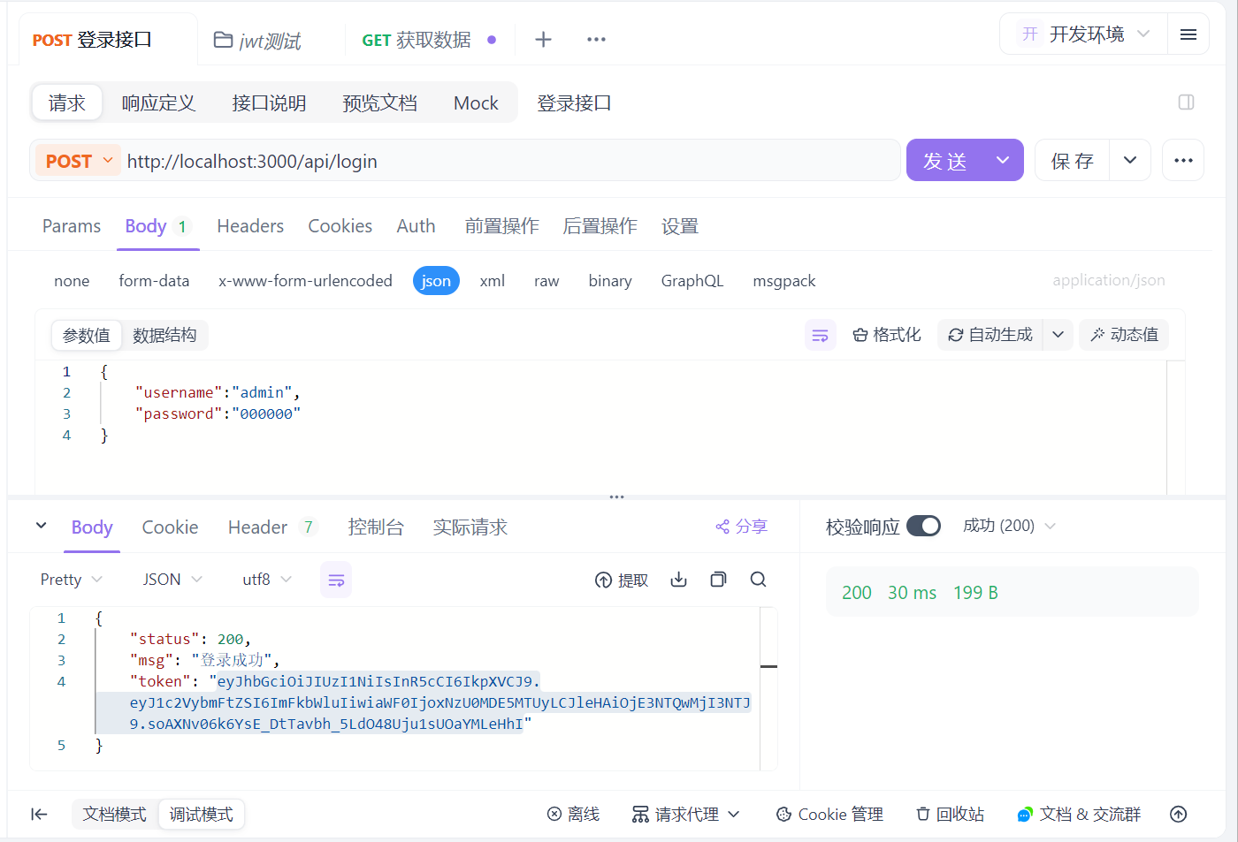This screenshot has height=842, width=1238.
Task: Toggle line wrap in the response viewer
Action: [x=336, y=580]
